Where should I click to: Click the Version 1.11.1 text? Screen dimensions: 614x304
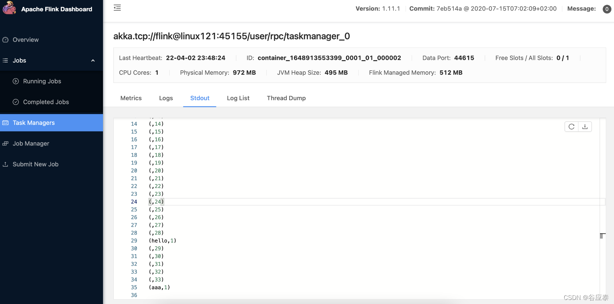pyautogui.click(x=378, y=9)
